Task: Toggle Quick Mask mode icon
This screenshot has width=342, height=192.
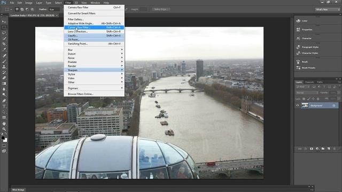Action: click(4, 146)
